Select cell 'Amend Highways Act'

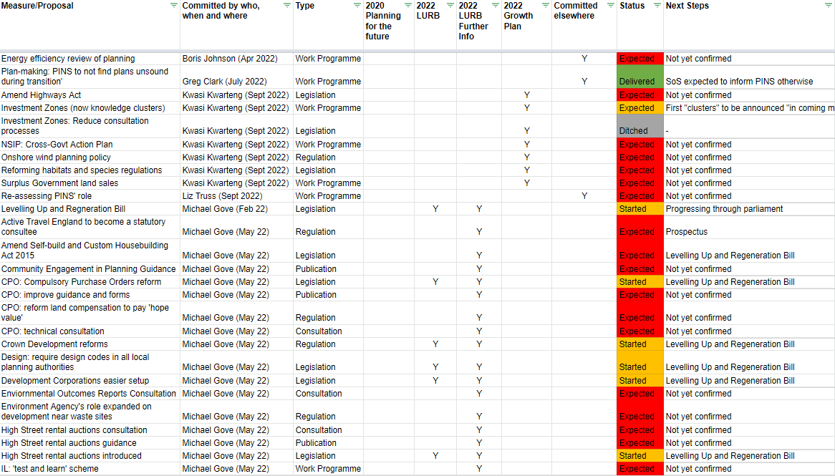[90, 95]
